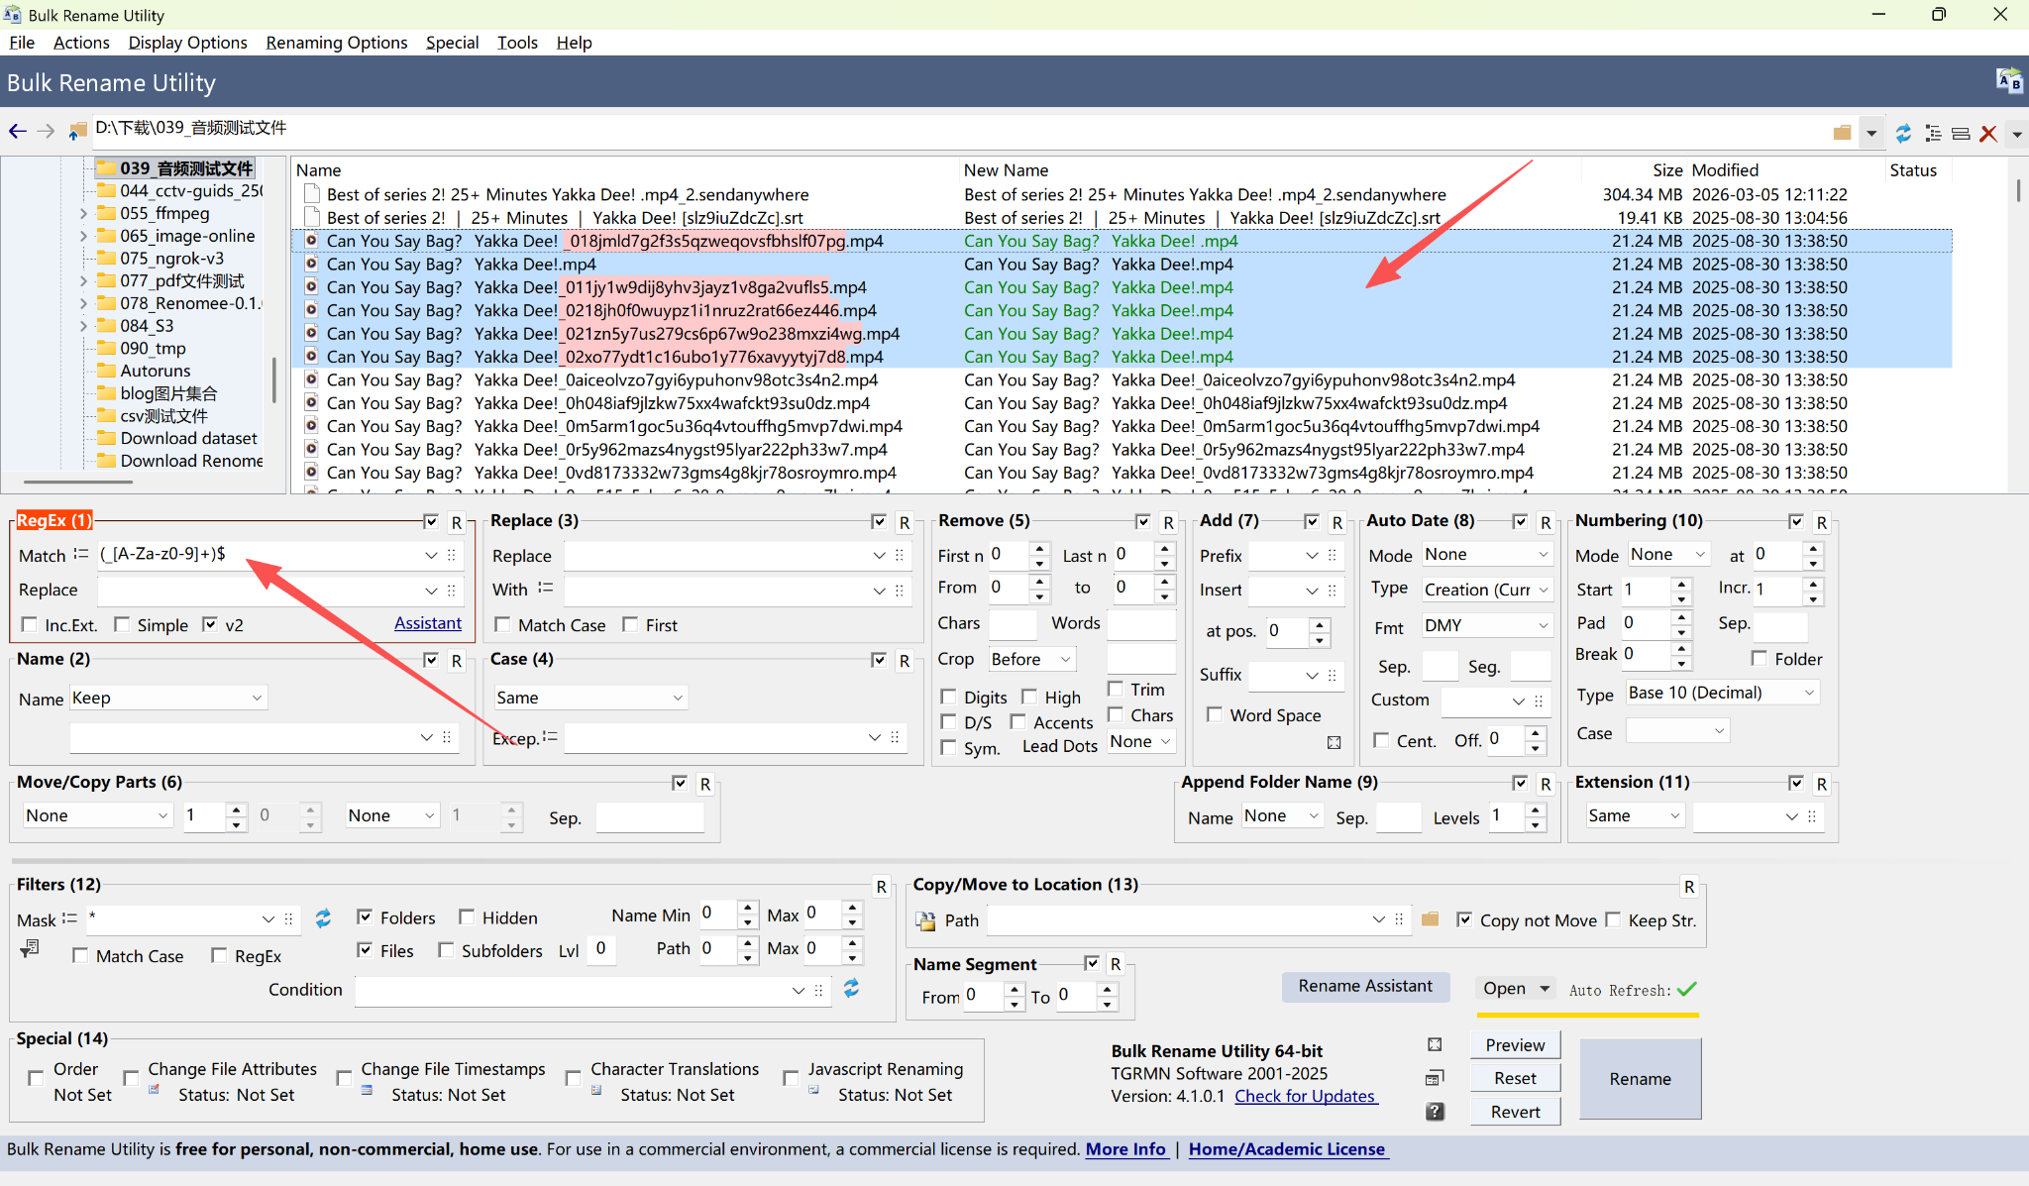Click the Preview button
2029x1186 pixels.
pos(1515,1045)
